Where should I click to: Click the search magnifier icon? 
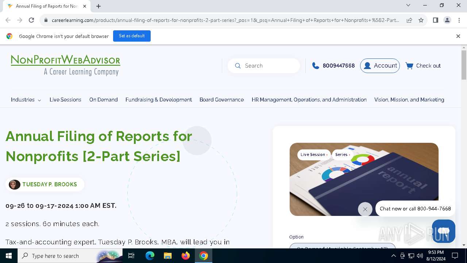click(x=238, y=66)
